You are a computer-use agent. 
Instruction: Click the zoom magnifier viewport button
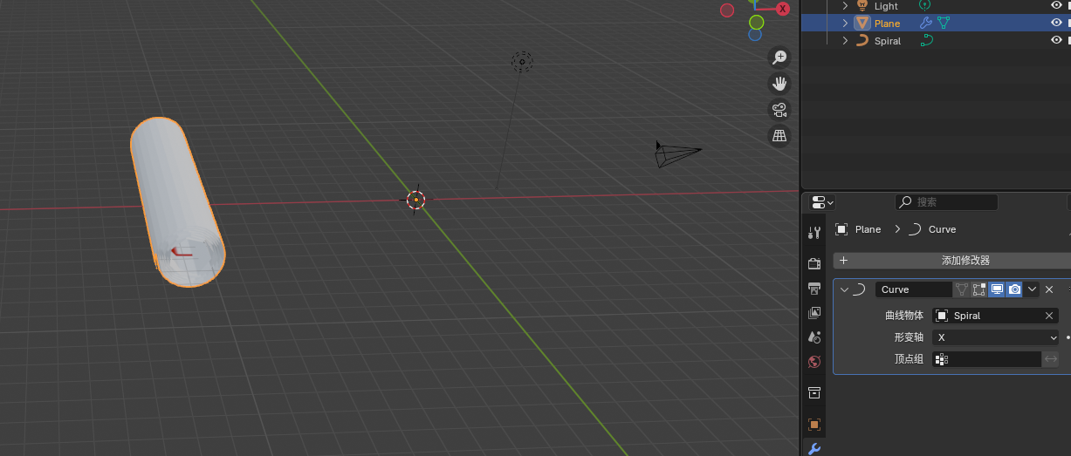pyautogui.click(x=779, y=58)
